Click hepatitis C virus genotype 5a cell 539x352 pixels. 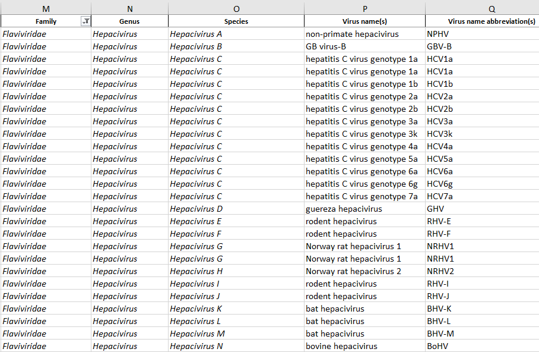click(x=364, y=159)
